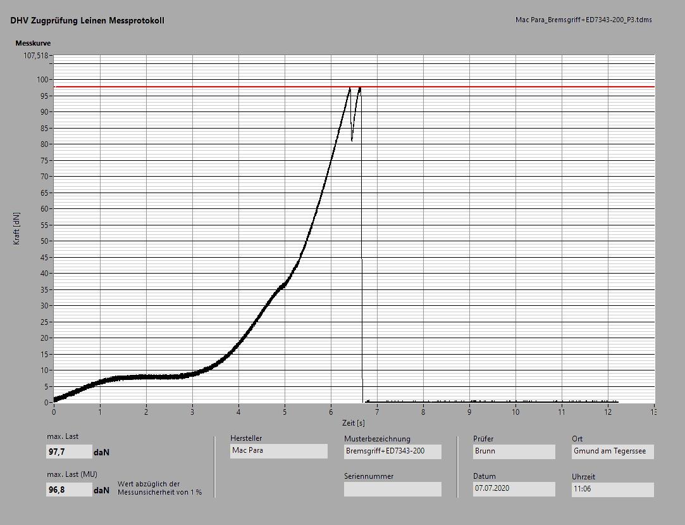Click the max. Last label
This screenshot has height=525, width=685.
point(63,436)
